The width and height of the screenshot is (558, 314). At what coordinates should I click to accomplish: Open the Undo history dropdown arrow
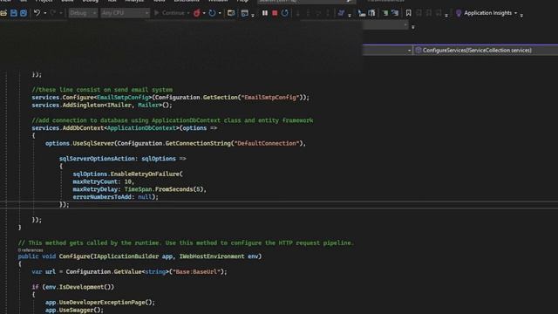coord(45,13)
